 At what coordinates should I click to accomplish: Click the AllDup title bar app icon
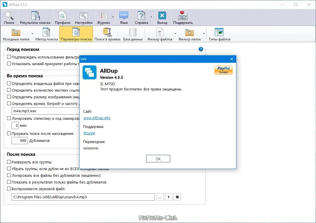(x=5, y=4)
